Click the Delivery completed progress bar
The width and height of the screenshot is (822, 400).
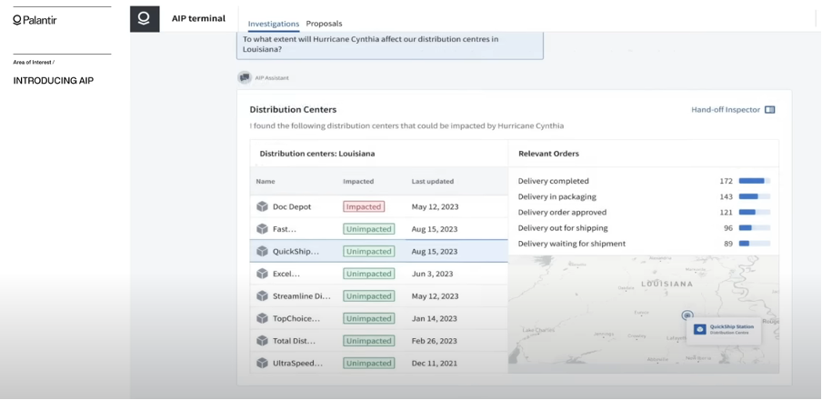pos(755,181)
